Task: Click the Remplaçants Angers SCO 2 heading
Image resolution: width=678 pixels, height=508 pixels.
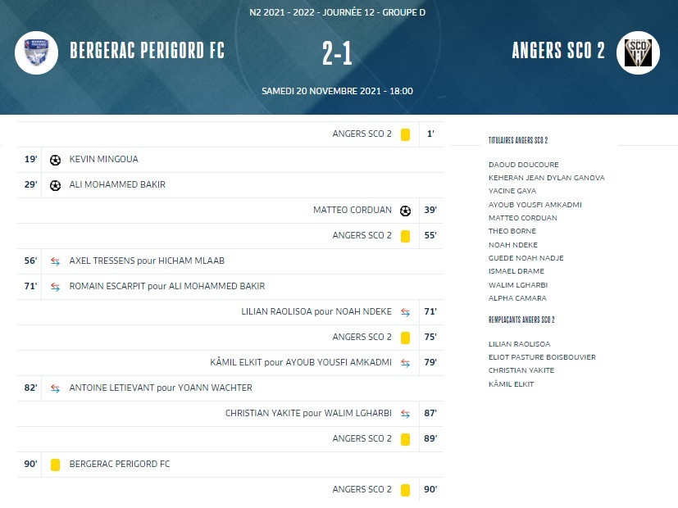Action: (x=521, y=320)
